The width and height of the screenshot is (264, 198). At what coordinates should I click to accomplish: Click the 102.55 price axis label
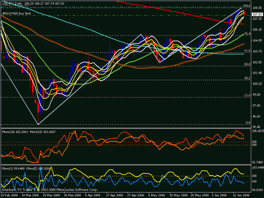(x=257, y=62)
